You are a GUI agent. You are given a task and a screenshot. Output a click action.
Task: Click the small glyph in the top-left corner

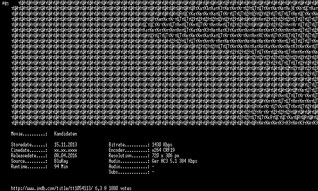(x=5, y=3)
